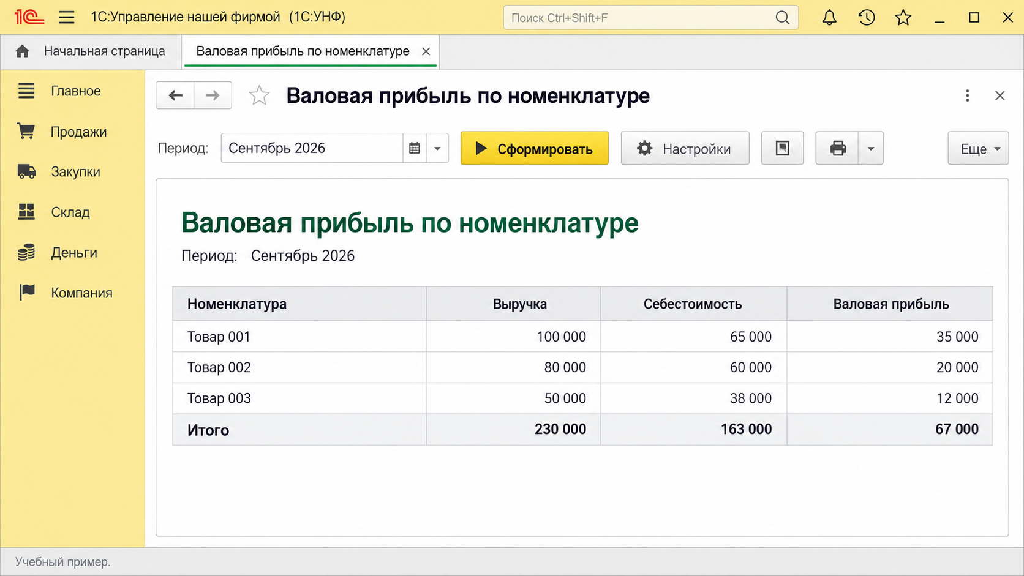
Task: Click the report variant window icon button
Action: pos(782,148)
